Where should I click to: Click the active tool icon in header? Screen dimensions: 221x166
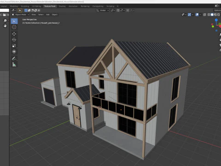point(20,10)
